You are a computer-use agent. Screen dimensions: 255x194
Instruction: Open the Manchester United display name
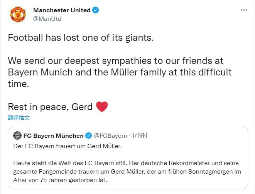click(62, 10)
